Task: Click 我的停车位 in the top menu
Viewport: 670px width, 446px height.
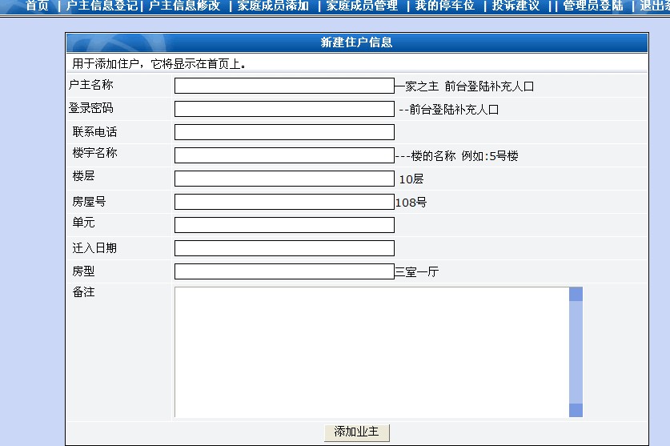Action: point(444,6)
